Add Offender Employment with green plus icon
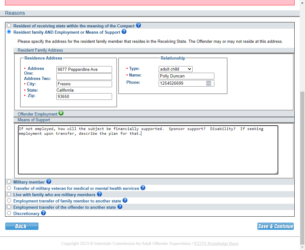 [x=61, y=113]
